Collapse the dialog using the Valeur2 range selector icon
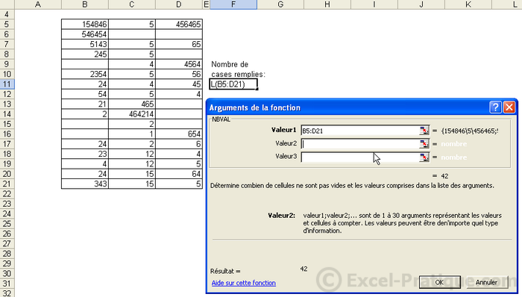Viewport: 522px width, 297px height. [424, 144]
